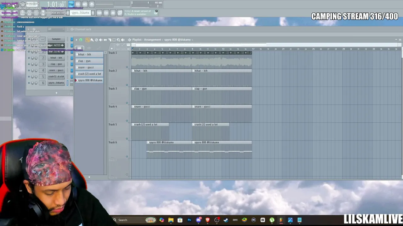Open the All channel filter dropdown

(x=56, y=29)
